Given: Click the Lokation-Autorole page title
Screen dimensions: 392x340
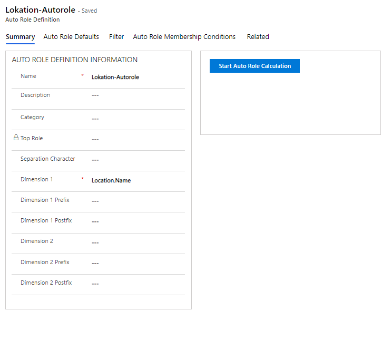Looking at the screenshot, I should pos(40,10).
